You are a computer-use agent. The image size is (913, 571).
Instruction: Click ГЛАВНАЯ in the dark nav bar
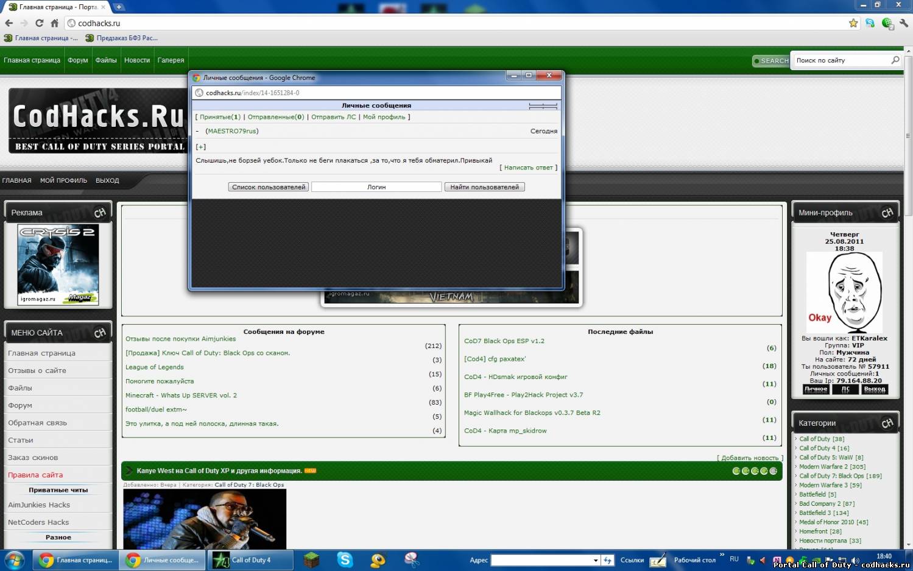click(x=16, y=180)
